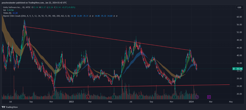
Task: Click the TradingView logo
Action: point(10,107)
